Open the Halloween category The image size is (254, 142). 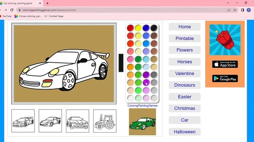(185, 132)
